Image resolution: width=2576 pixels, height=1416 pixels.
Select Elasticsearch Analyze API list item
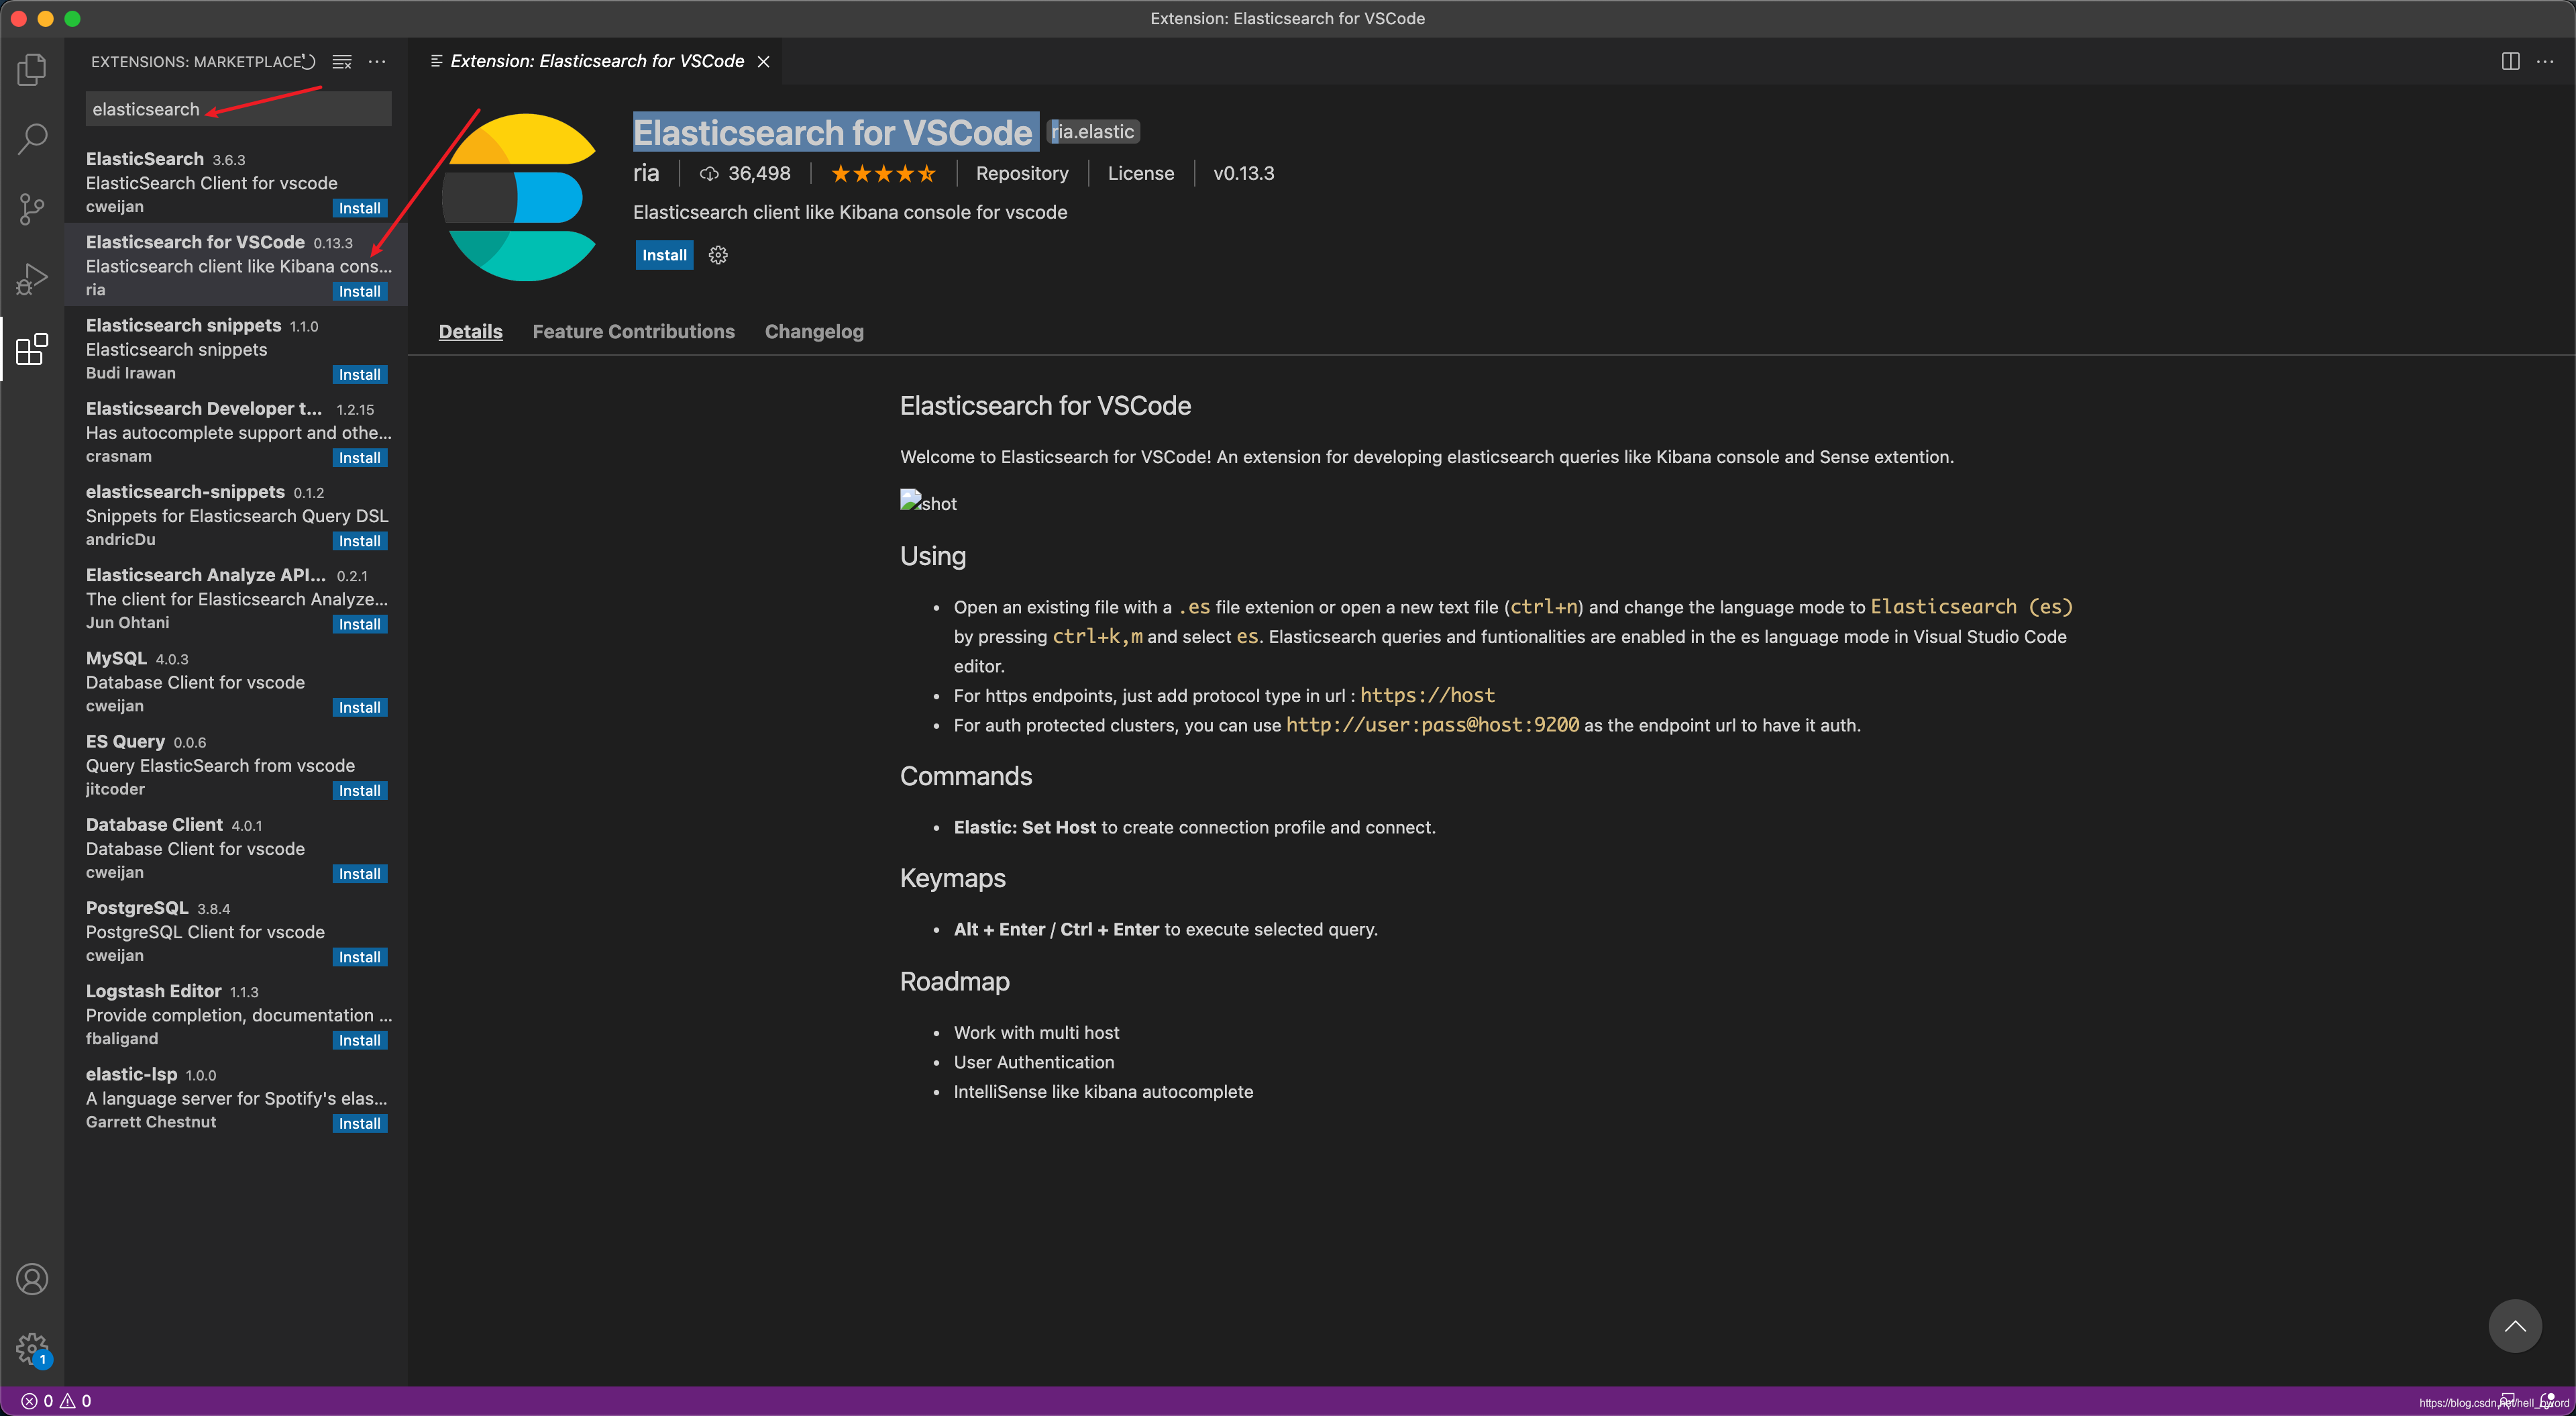237,597
